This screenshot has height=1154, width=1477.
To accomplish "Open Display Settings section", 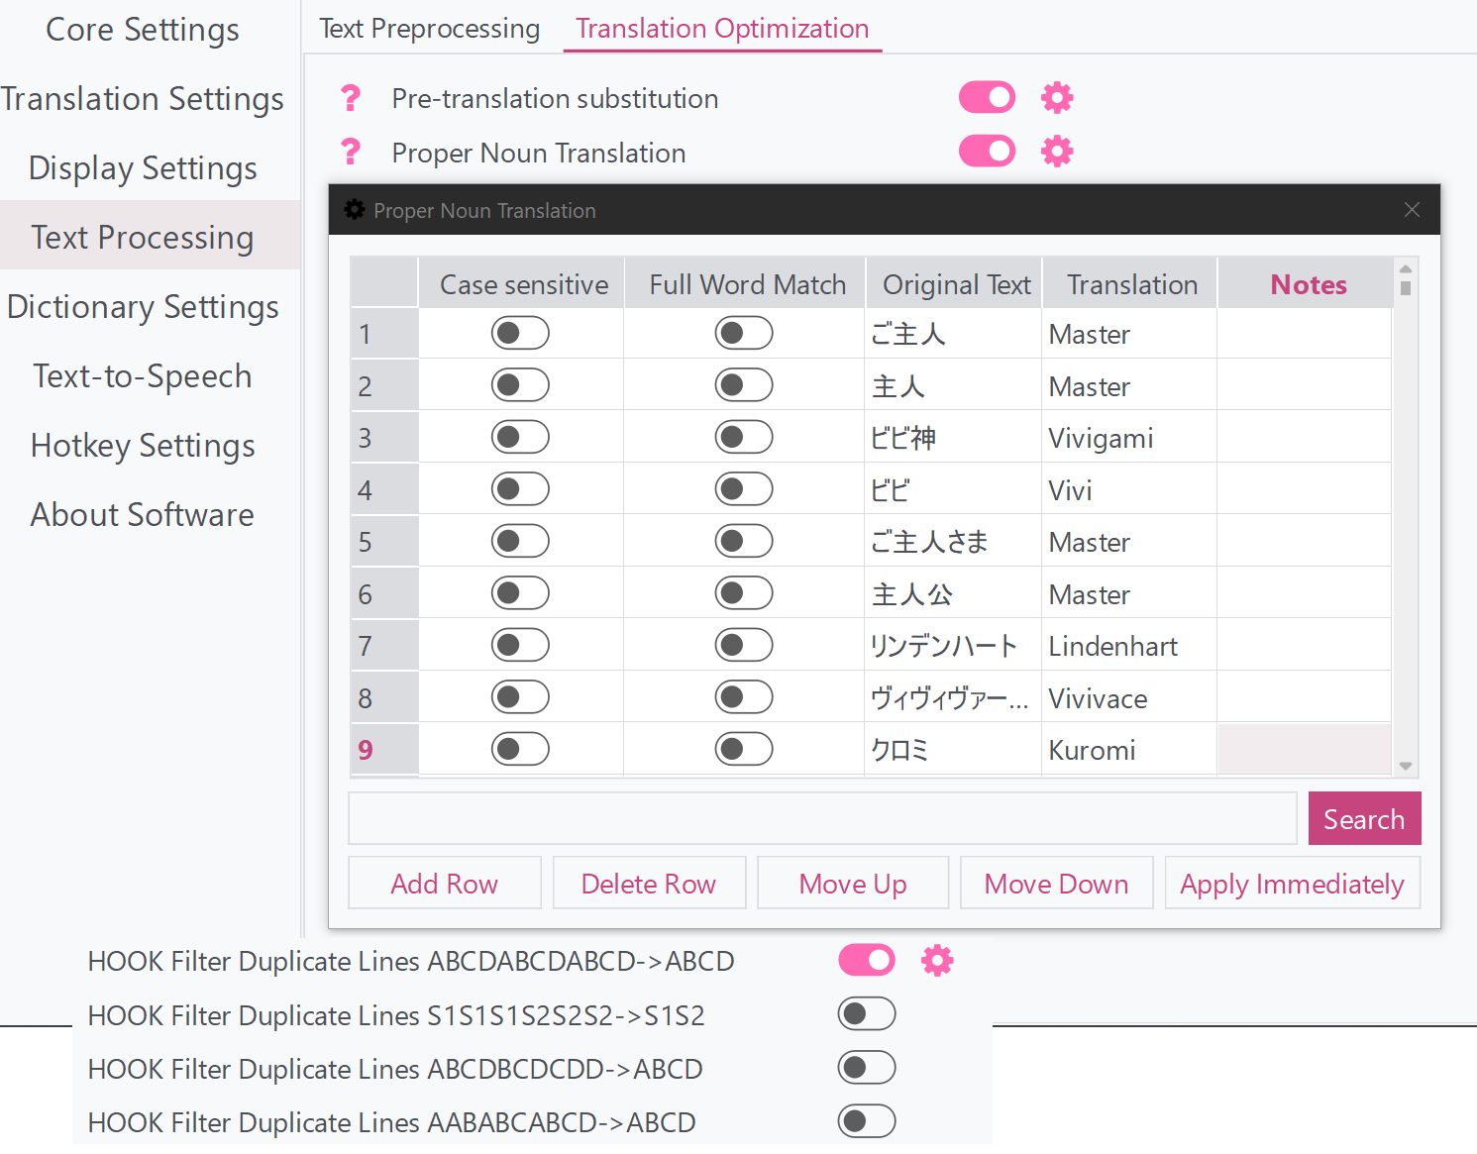I will 143,168.
